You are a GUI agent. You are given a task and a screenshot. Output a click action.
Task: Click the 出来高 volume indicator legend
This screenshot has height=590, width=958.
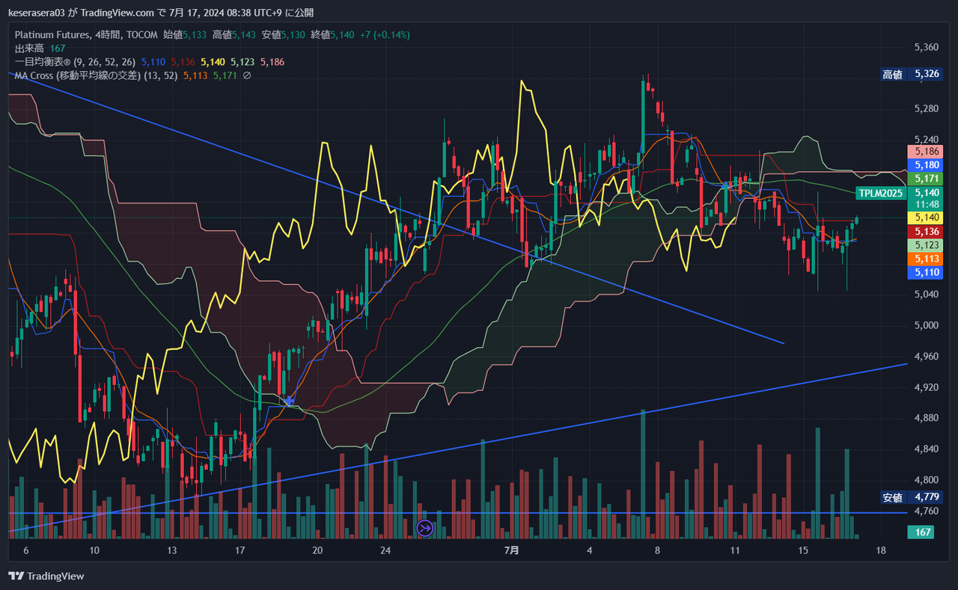click(x=28, y=49)
